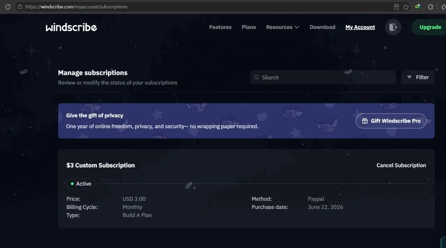Click the "Build A Plan" type value
Screen dimensions: 446x248
137,215
